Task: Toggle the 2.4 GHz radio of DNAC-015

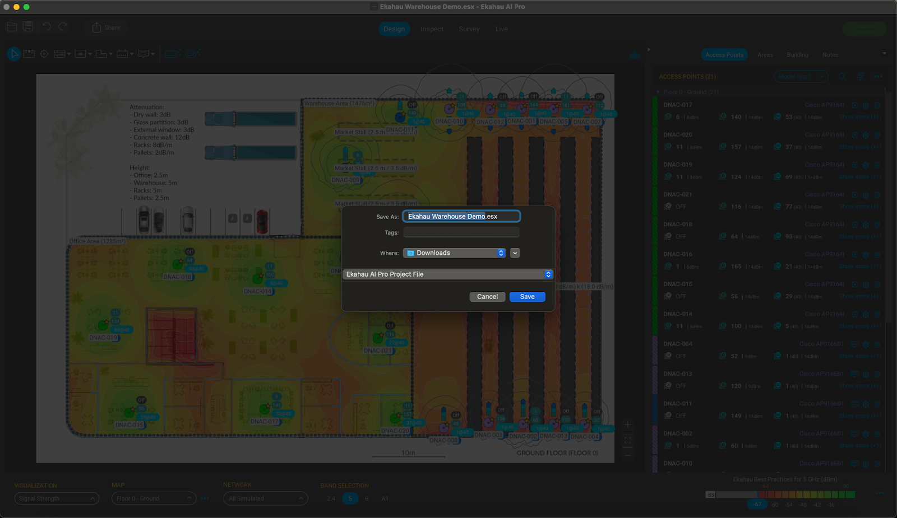Action: click(668, 296)
